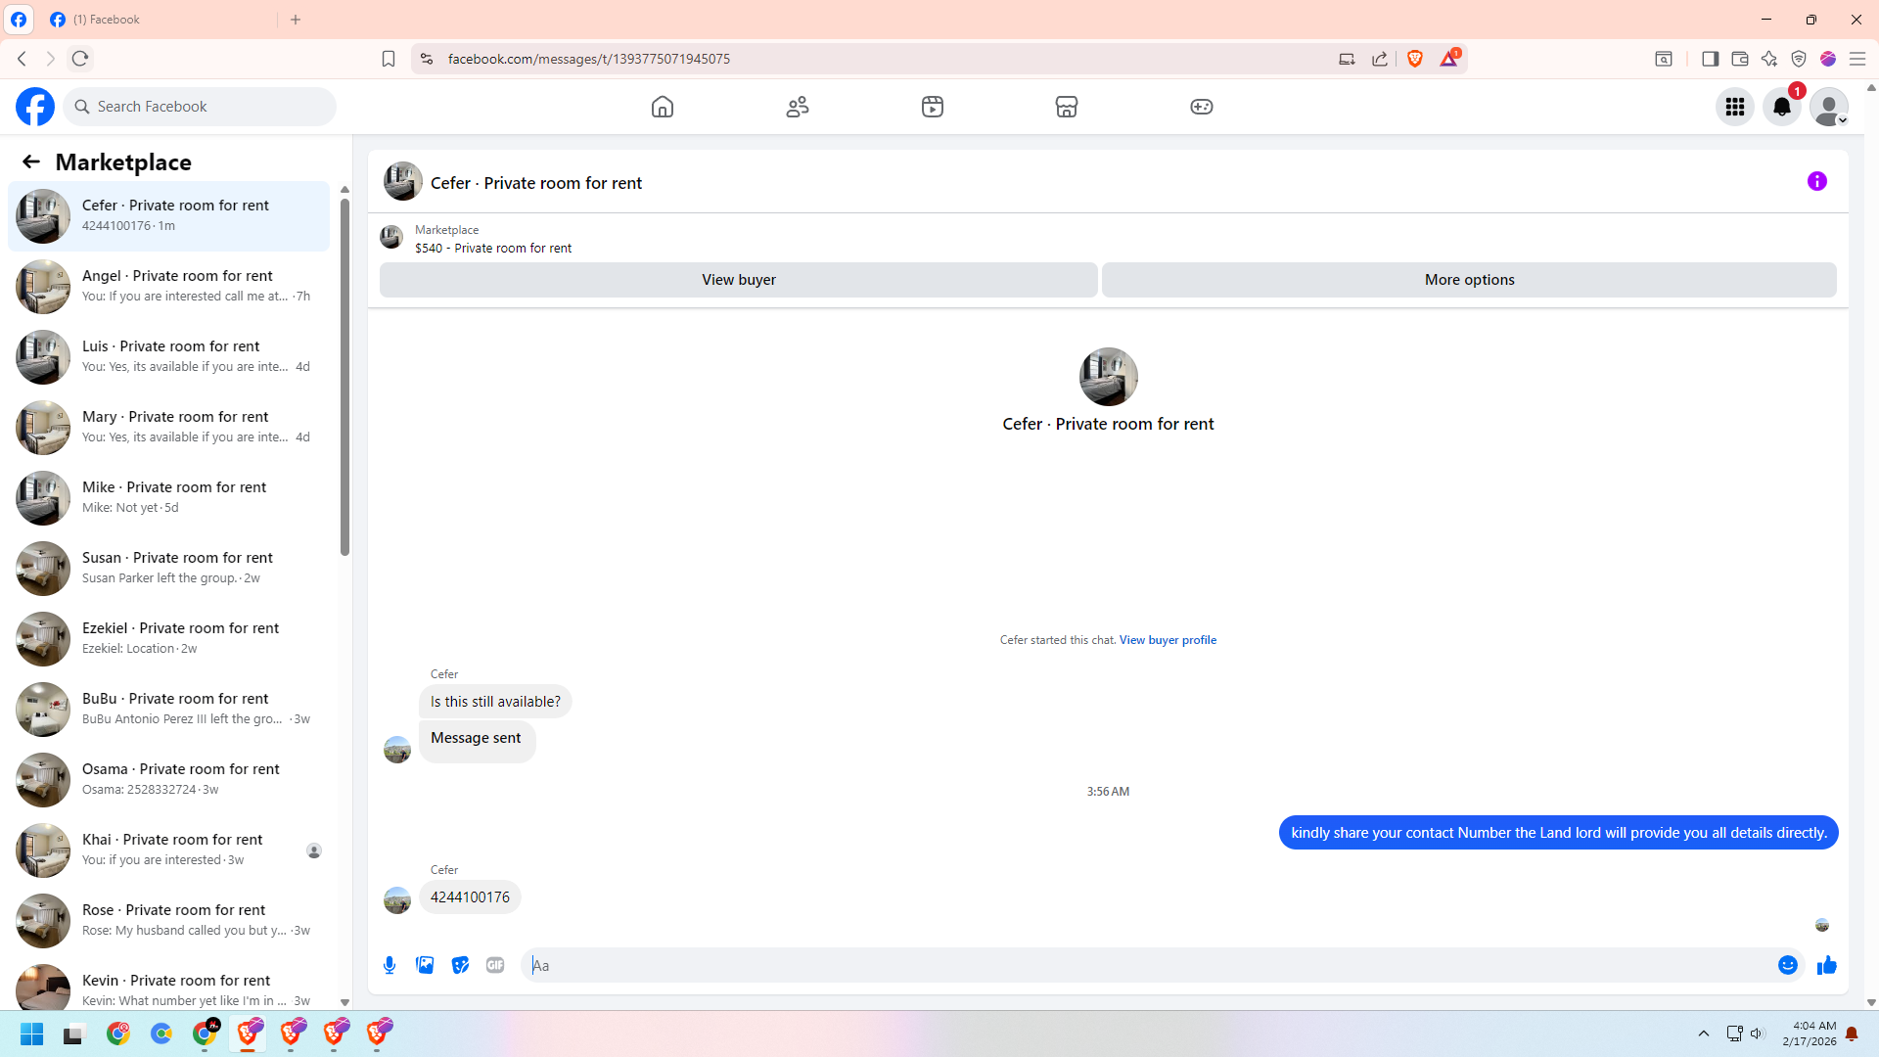1879x1057 pixels.
Task: Open the taskbar clock and date
Action: [1810, 1034]
